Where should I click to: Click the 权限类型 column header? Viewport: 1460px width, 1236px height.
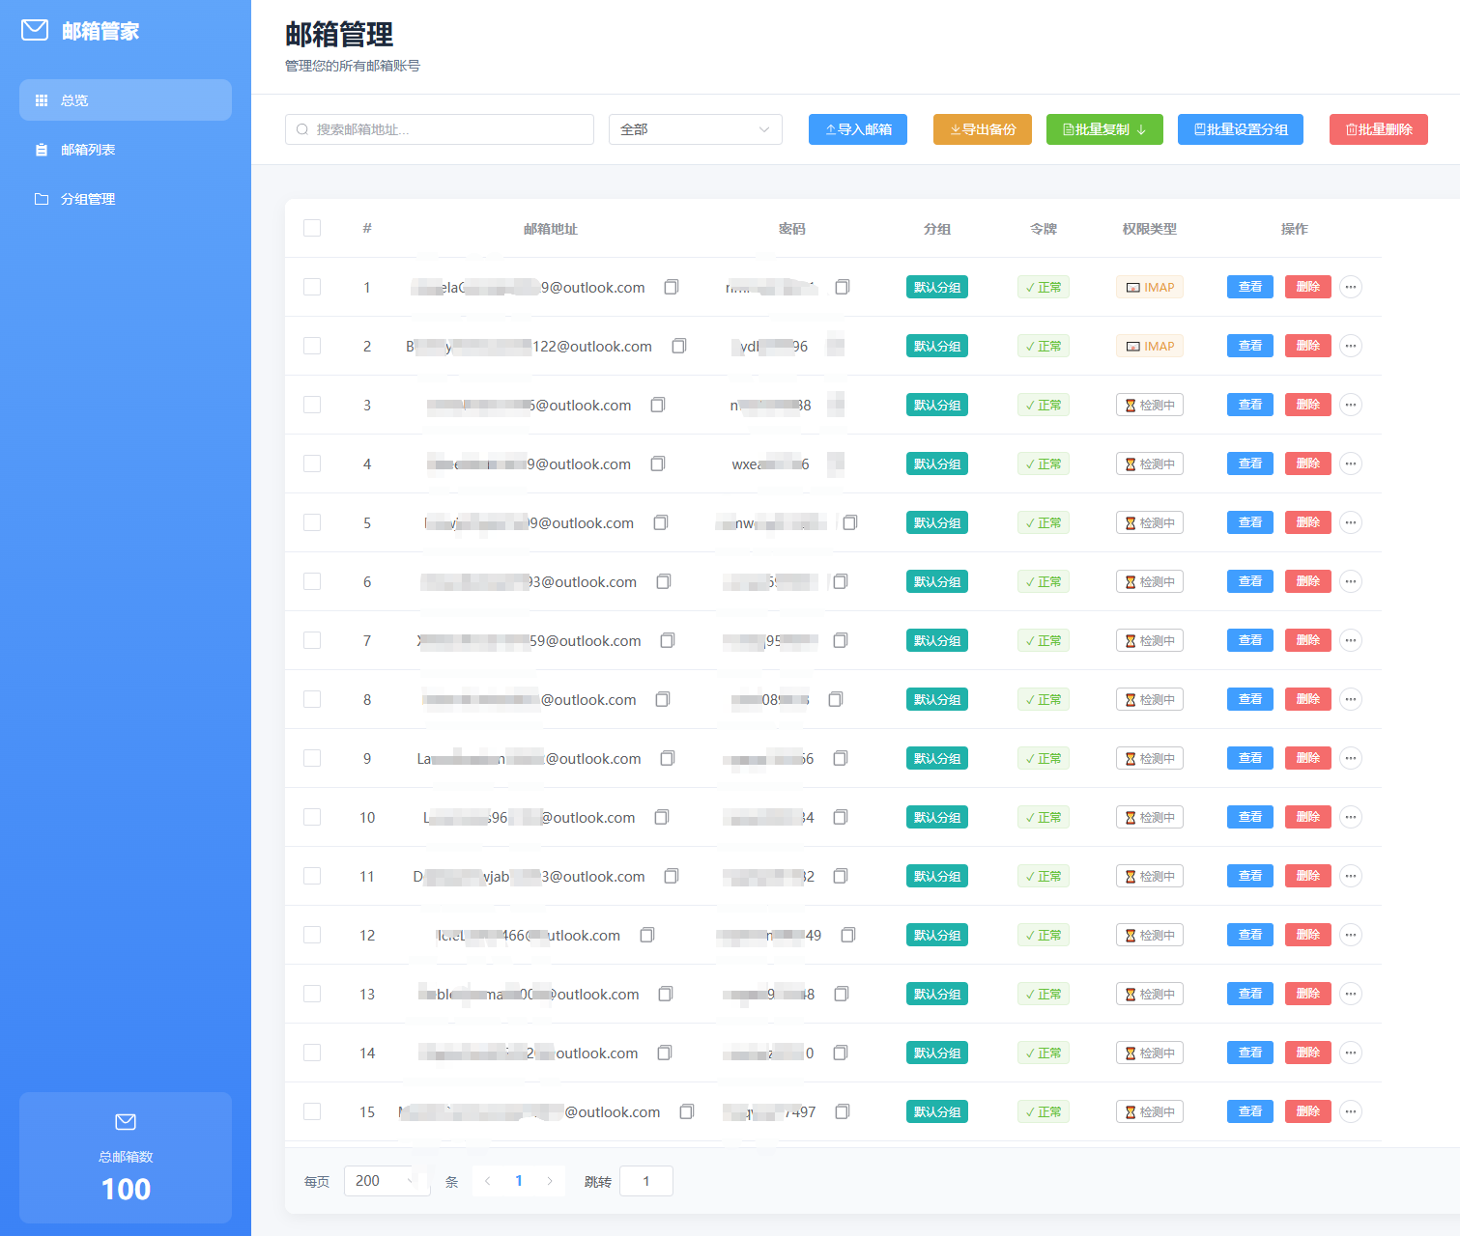(x=1150, y=229)
